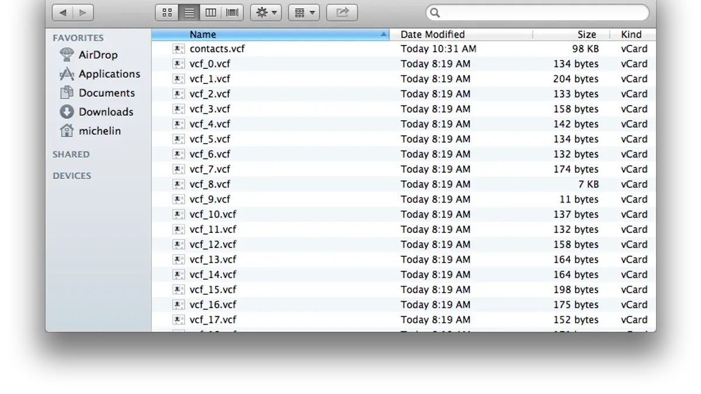701x394 pixels.
Task: Click the 152 bytes size value
Action: click(x=576, y=320)
